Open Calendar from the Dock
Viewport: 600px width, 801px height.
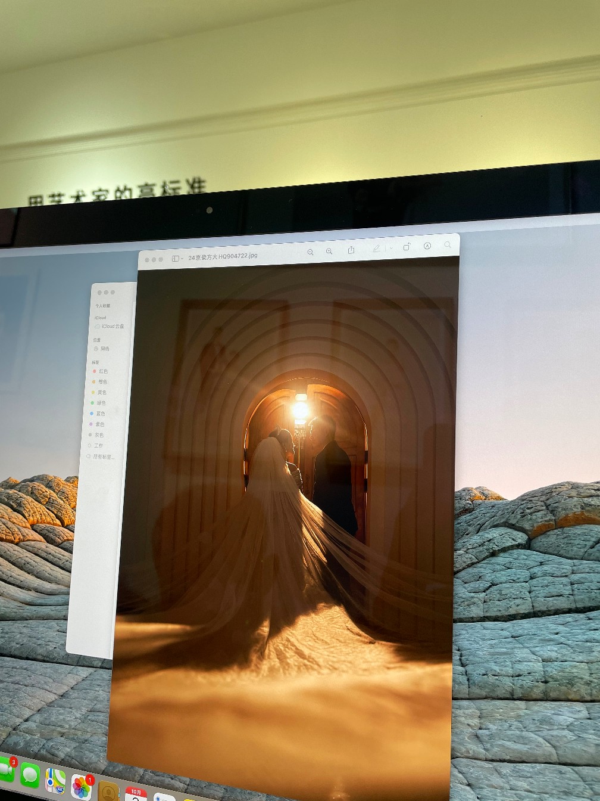(136, 794)
